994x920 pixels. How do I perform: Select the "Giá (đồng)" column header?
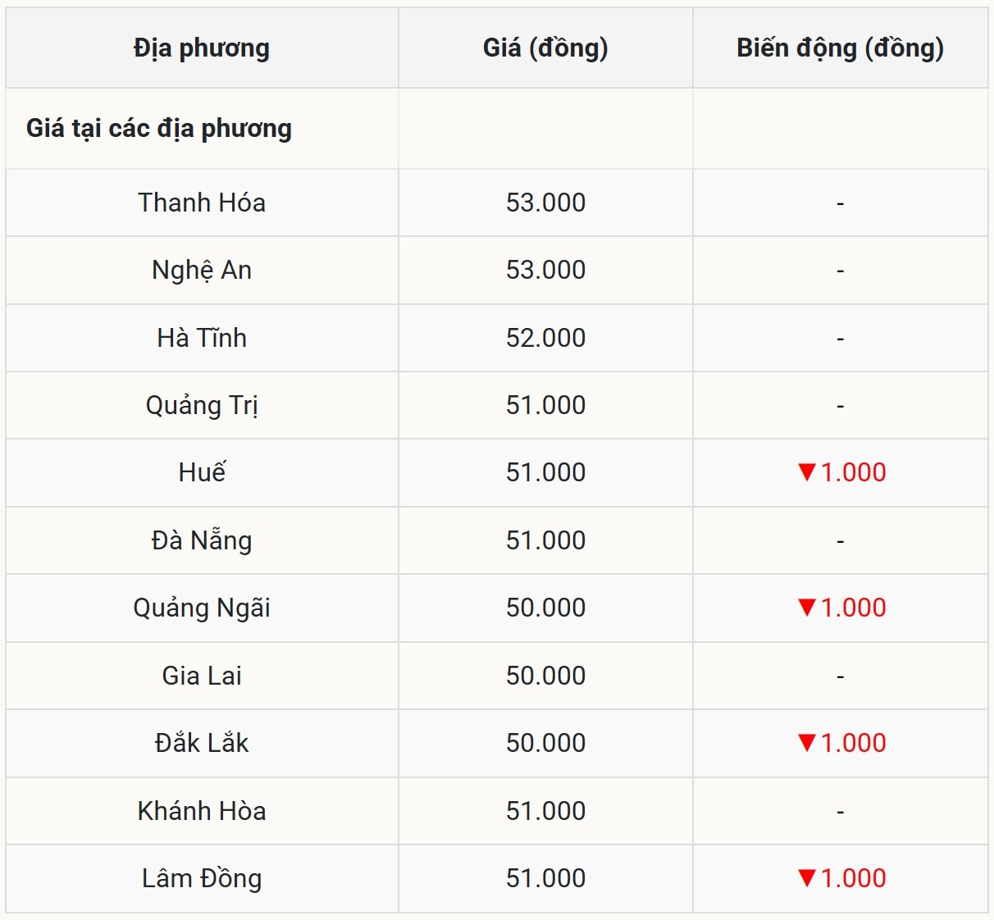[545, 48]
